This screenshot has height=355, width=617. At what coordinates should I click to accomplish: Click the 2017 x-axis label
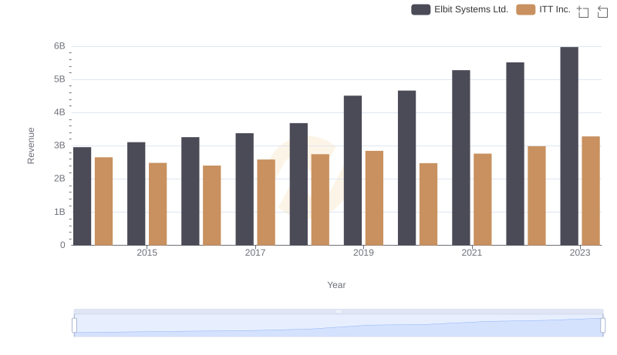click(x=255, y=253)
